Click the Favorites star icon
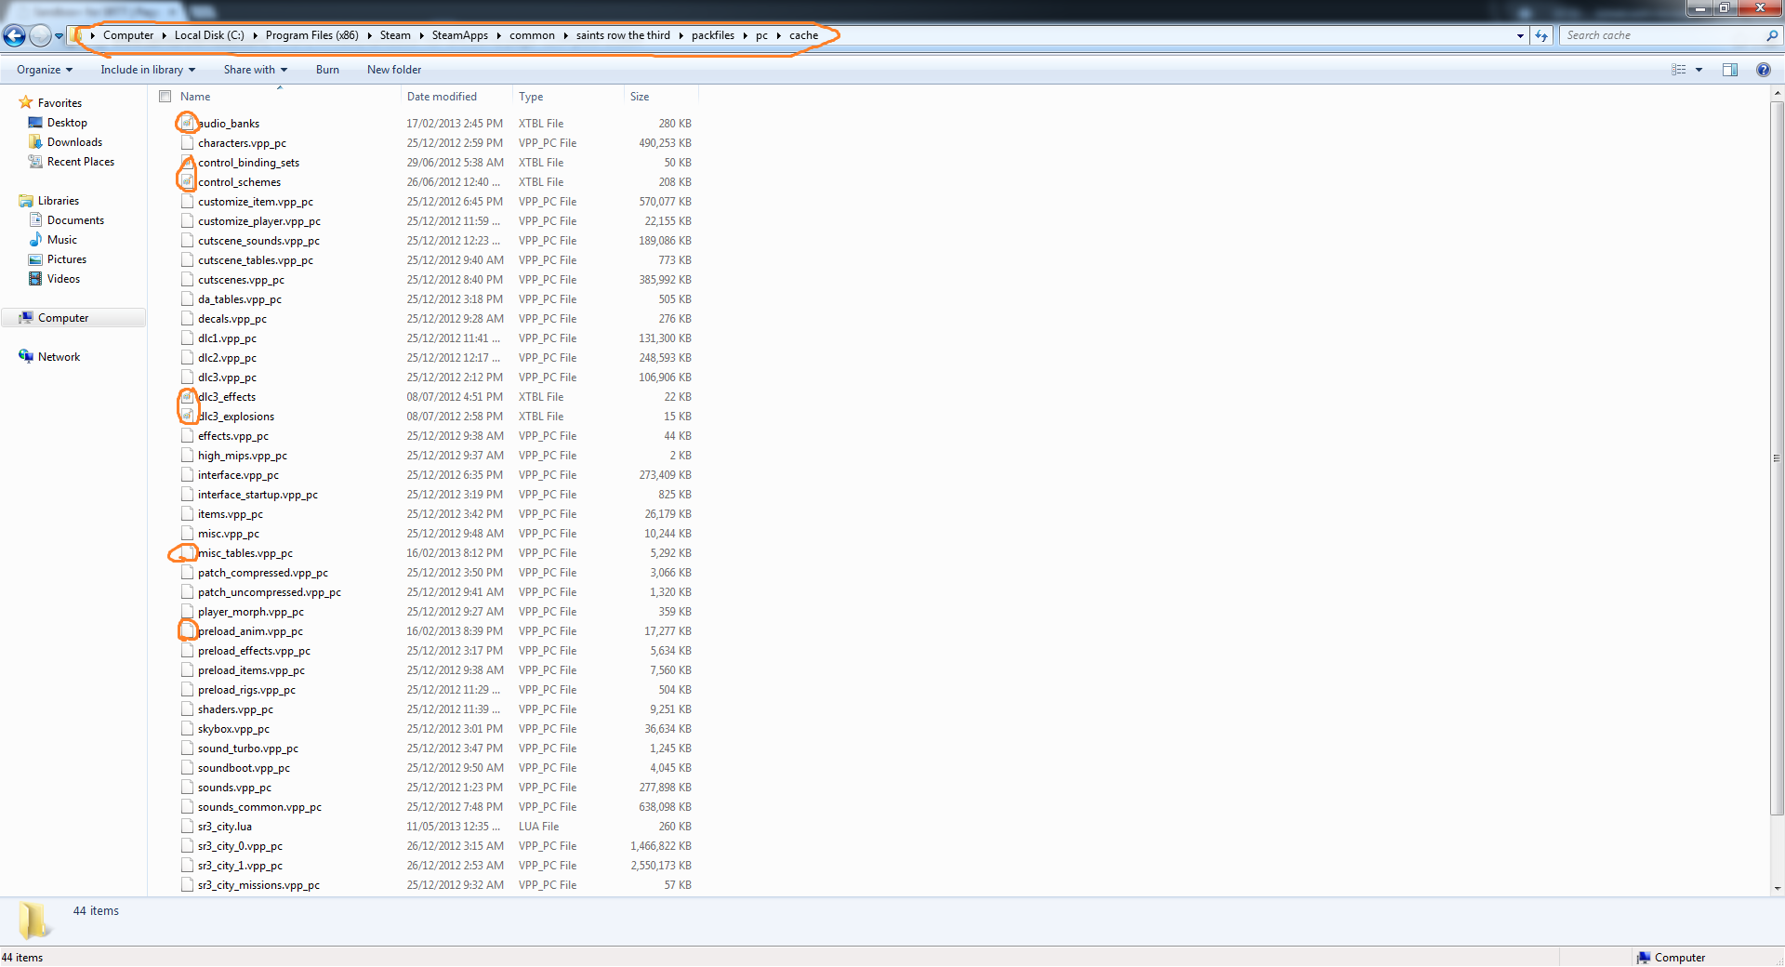Viewport: 1785px width, 967px height. tap(26, 102)
